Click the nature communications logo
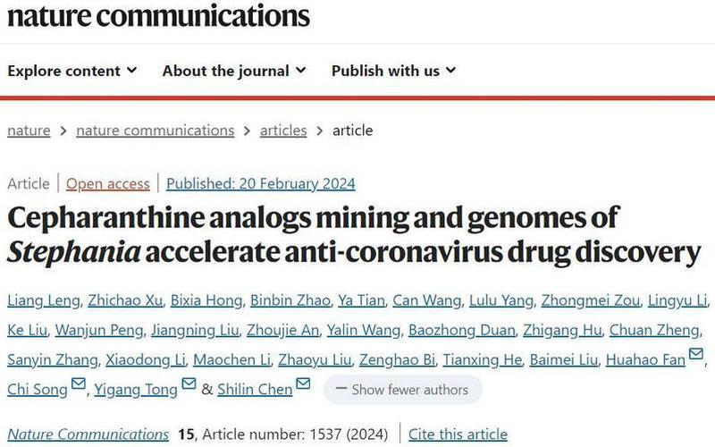This screenshot has width=715, height=447. (x=158, y=15)
